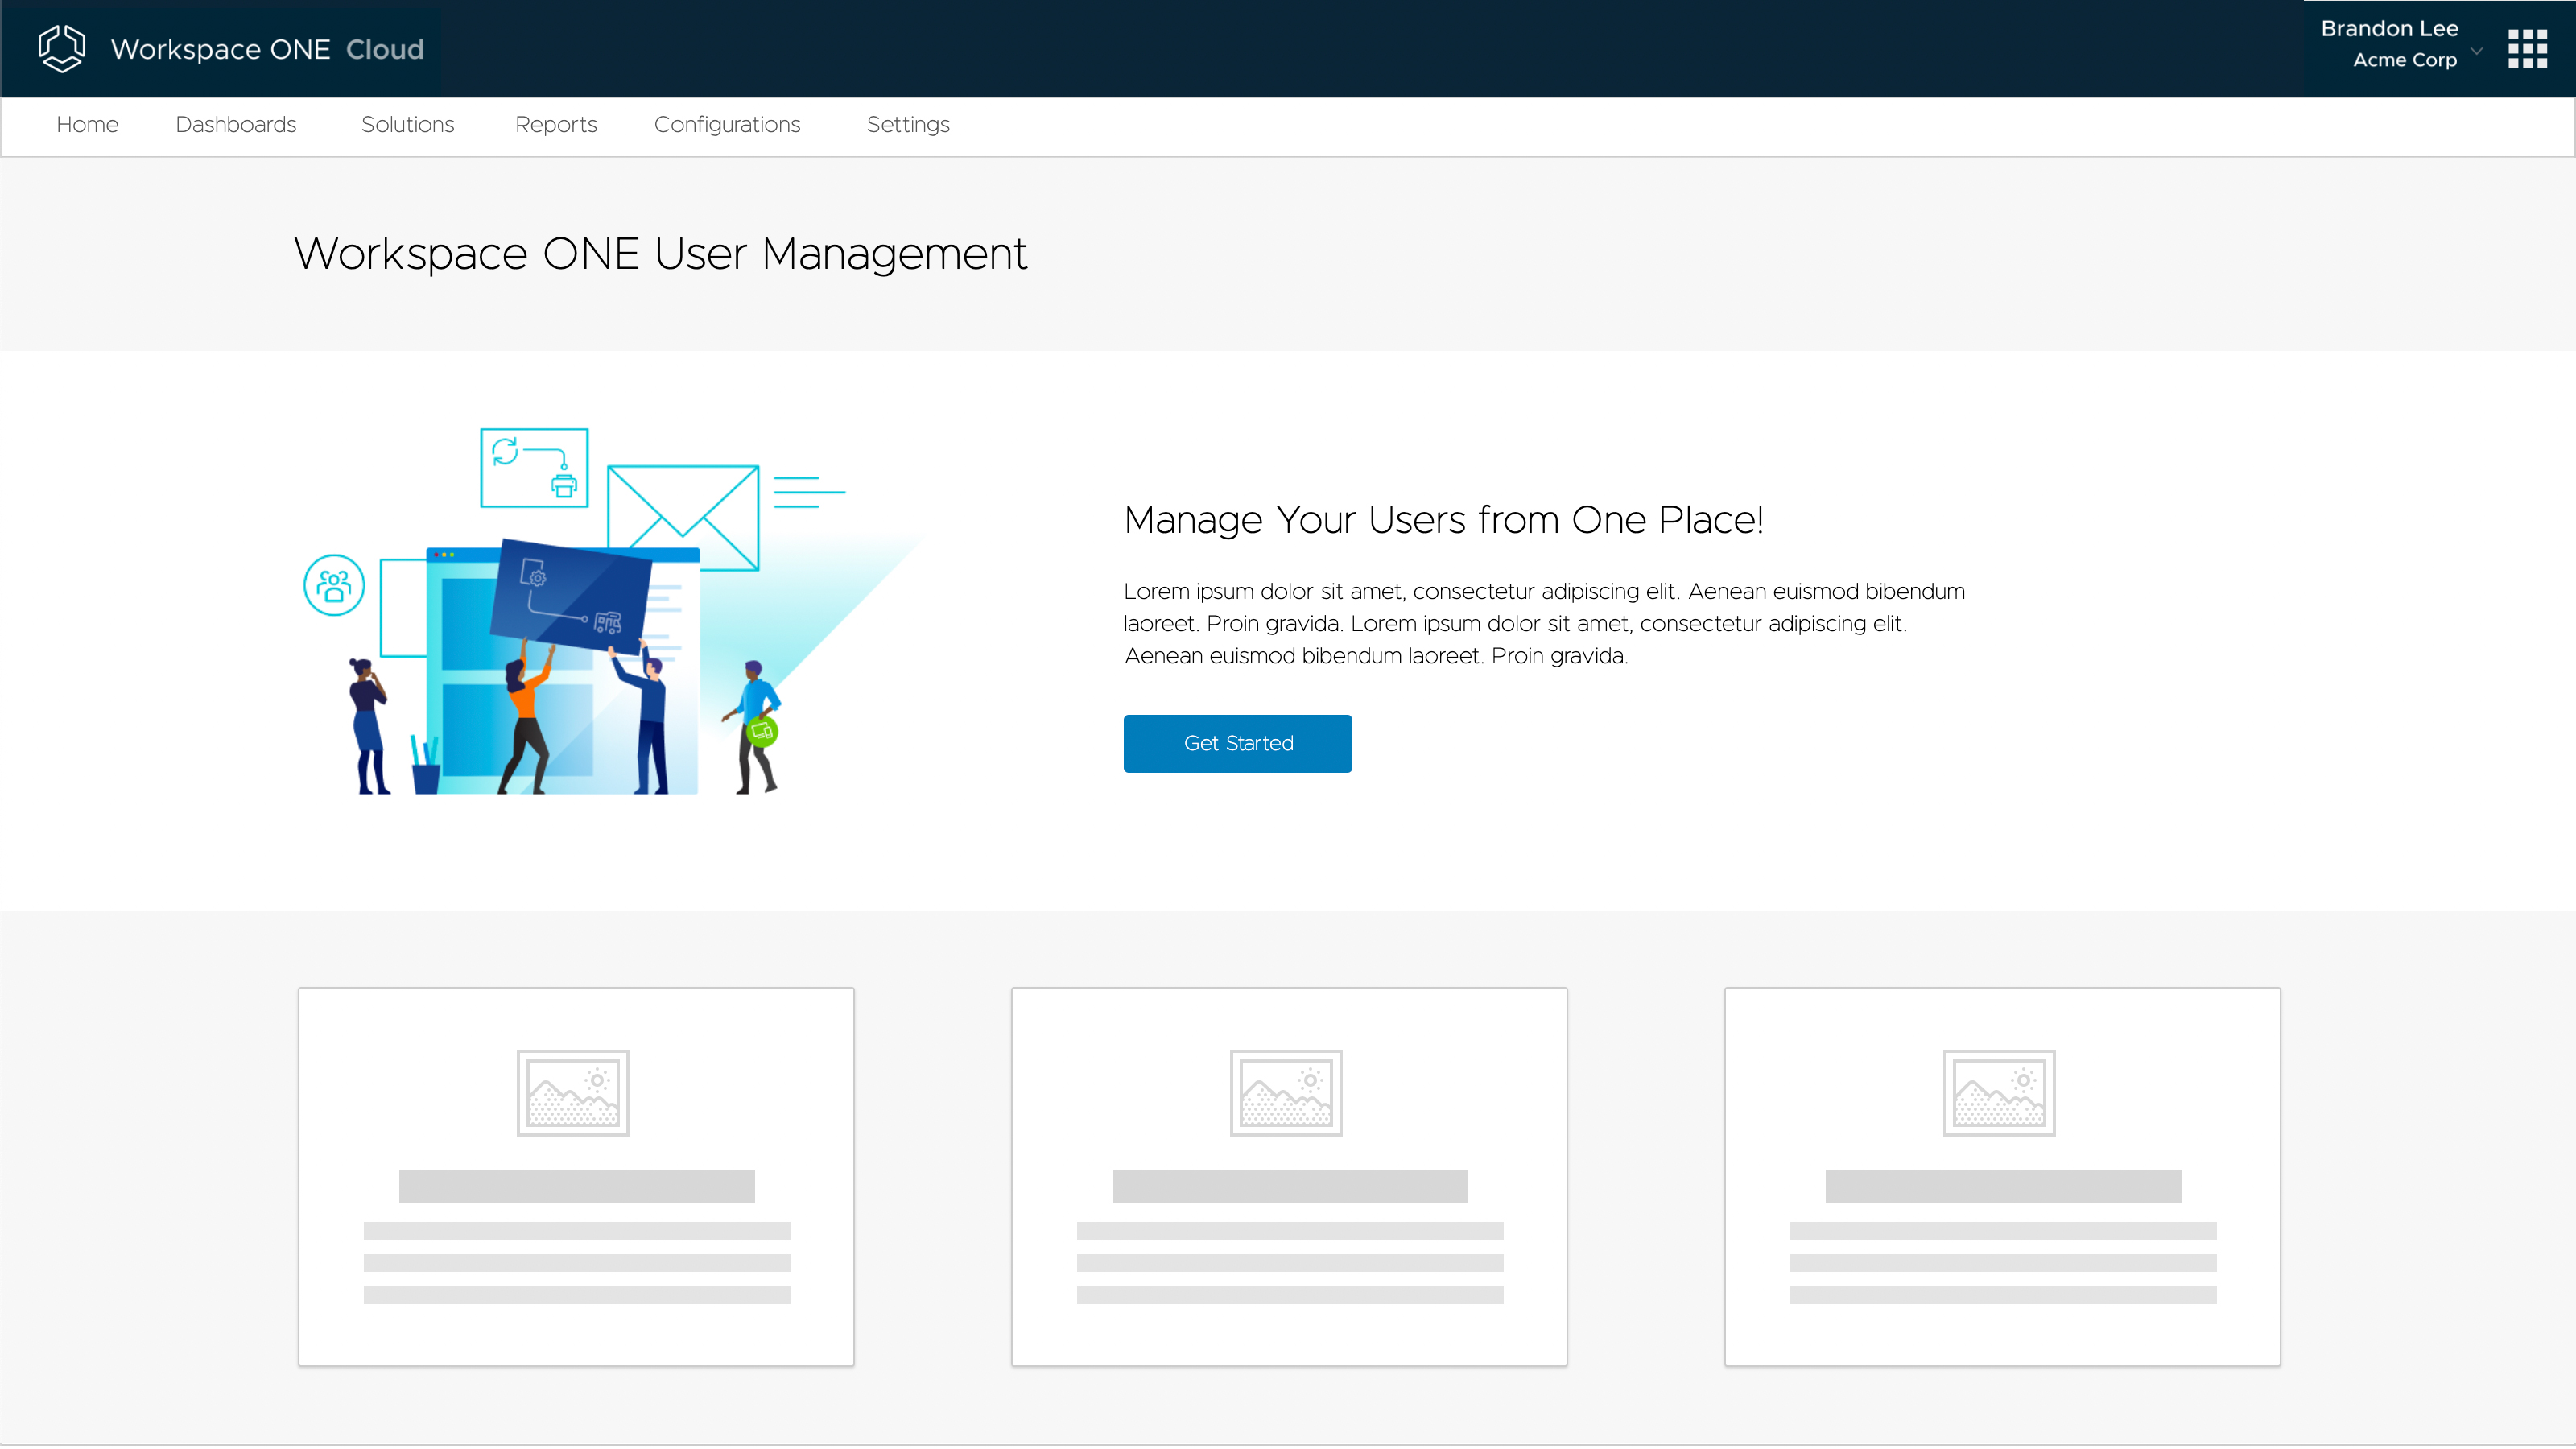The height and width of the screenshot is (1449, 2576).
Task: Open the apps grid launcher icon
Action: tap(2526, 48)
